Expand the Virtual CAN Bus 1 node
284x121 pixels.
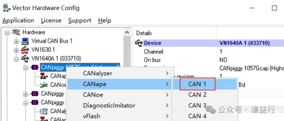[16, 41]
